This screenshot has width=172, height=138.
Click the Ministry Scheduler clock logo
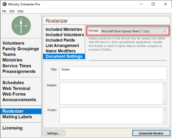point(21,26)
